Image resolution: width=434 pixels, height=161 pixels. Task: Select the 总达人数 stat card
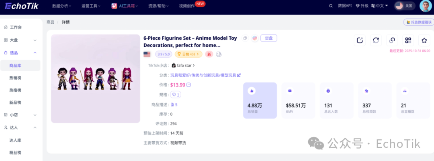(x=336, y=101)
